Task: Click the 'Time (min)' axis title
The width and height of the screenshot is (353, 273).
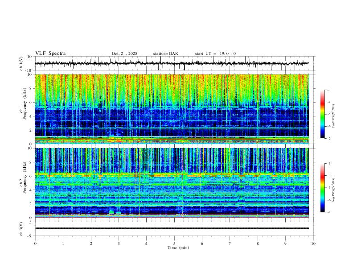Action: (x=178, y=248)
